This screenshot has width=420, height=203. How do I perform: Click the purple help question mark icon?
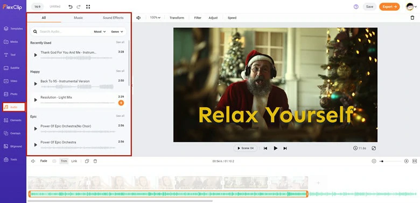356,6
